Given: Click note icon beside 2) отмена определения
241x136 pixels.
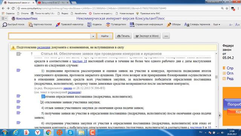Looking at the screenshot, I should pos(18,96).
